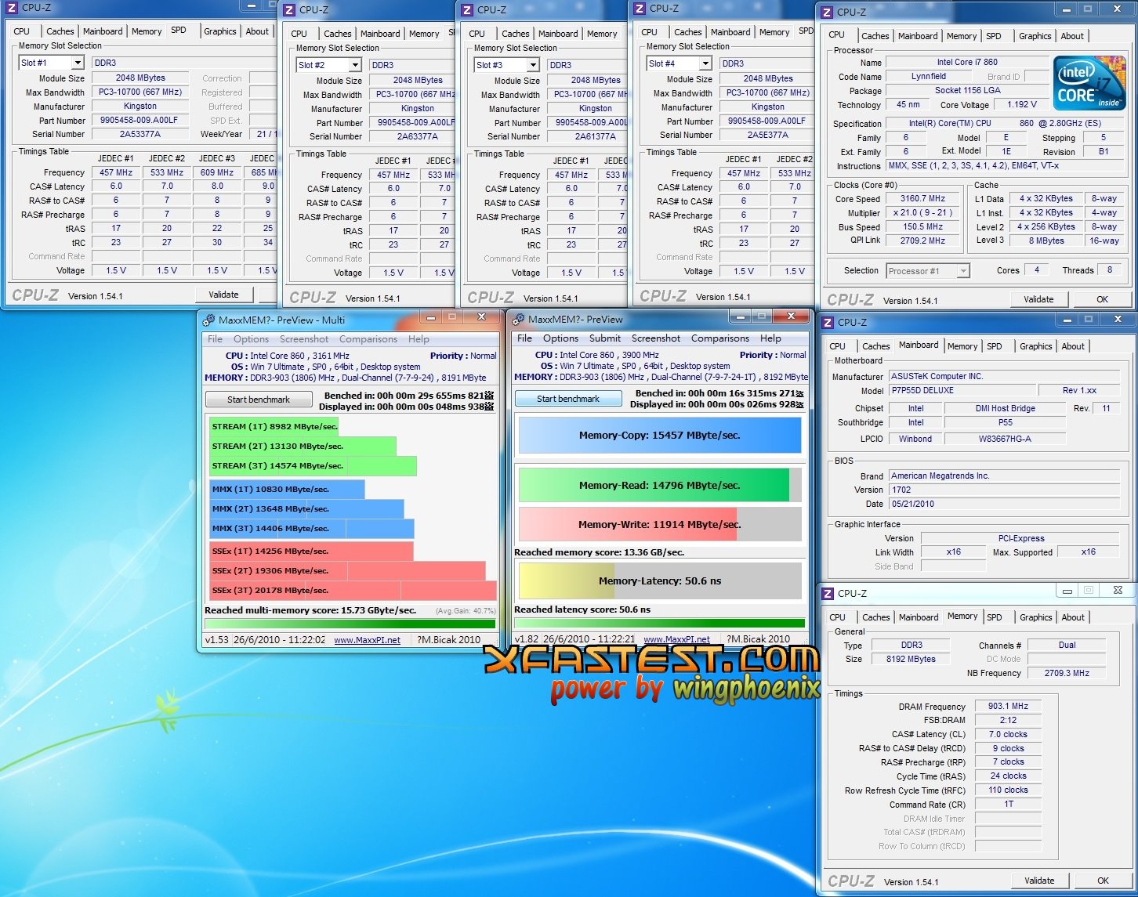
Task: Select Caches tab in Slot #2 CPU-Z window
Action: pyautogui.click(x=337, y=34)
